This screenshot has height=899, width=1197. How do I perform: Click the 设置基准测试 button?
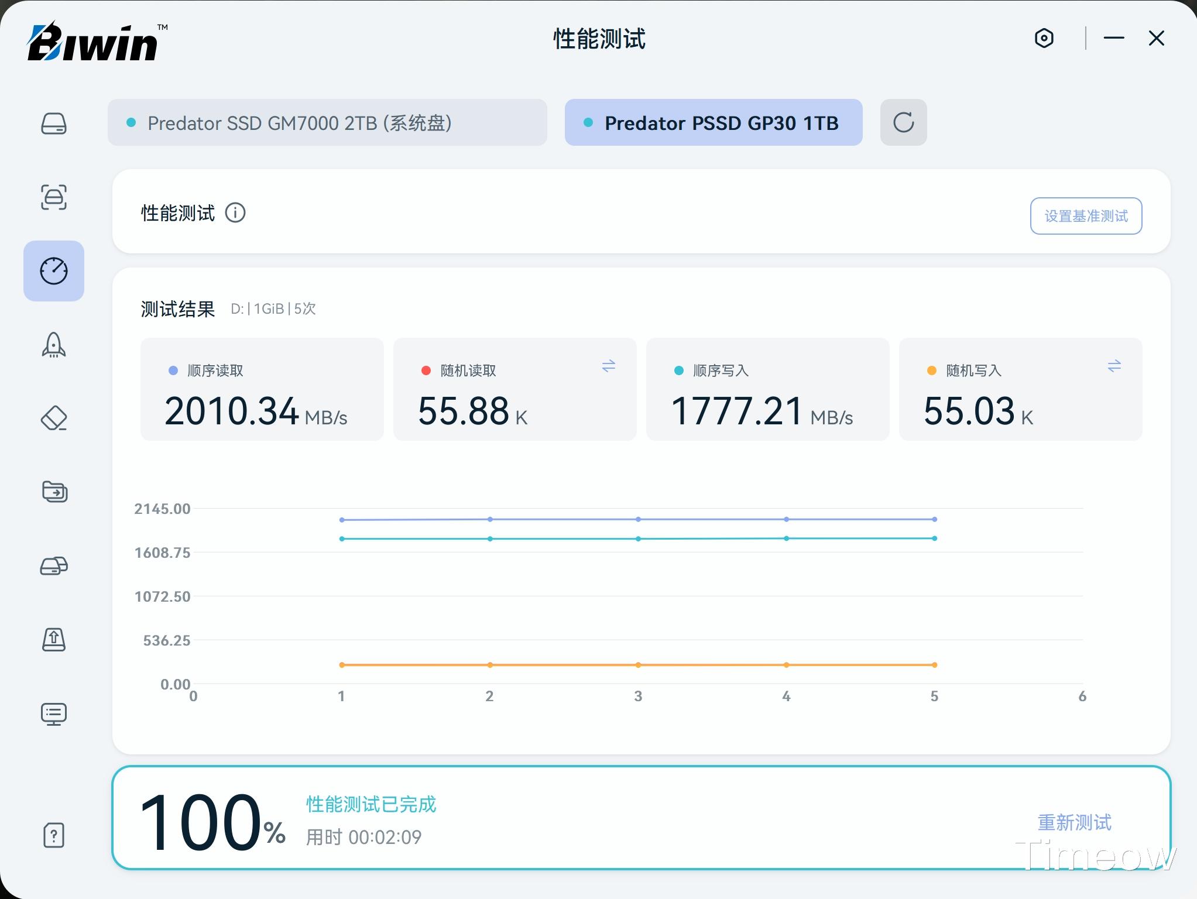tap(1086, 216)
